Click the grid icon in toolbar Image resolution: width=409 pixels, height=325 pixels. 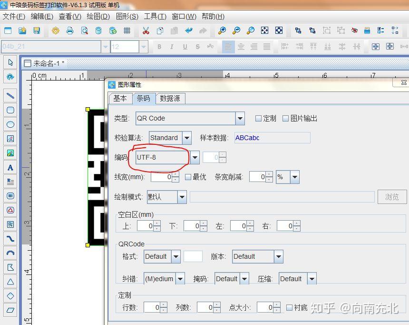point(127,30)
